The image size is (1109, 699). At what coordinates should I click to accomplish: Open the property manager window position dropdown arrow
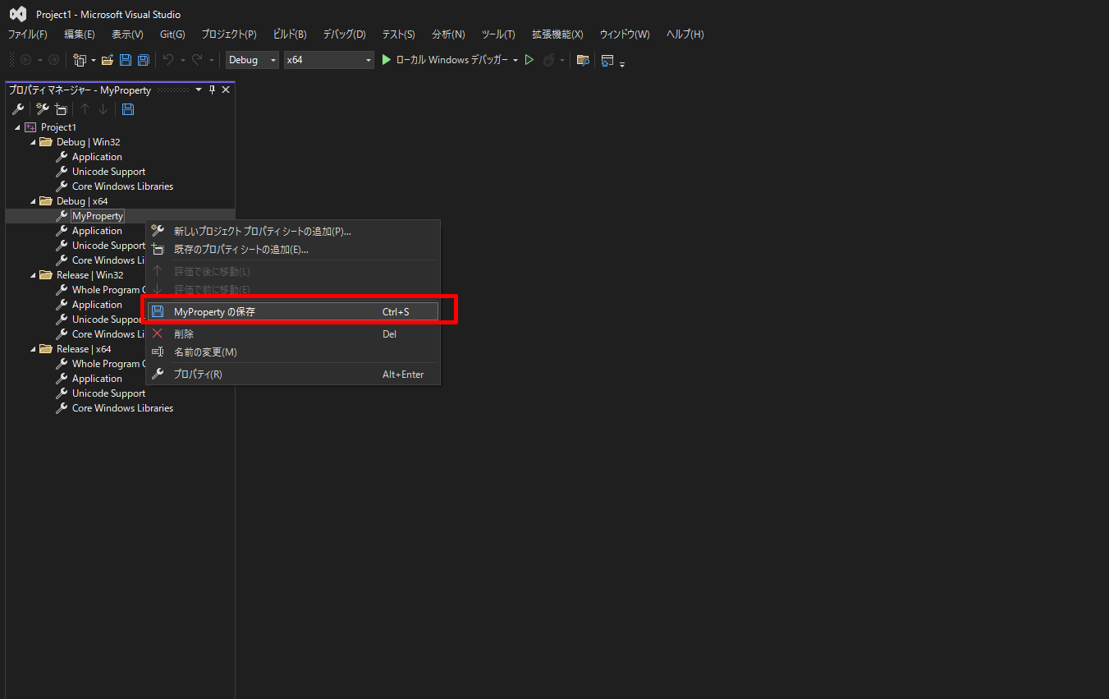coord(198,90)
